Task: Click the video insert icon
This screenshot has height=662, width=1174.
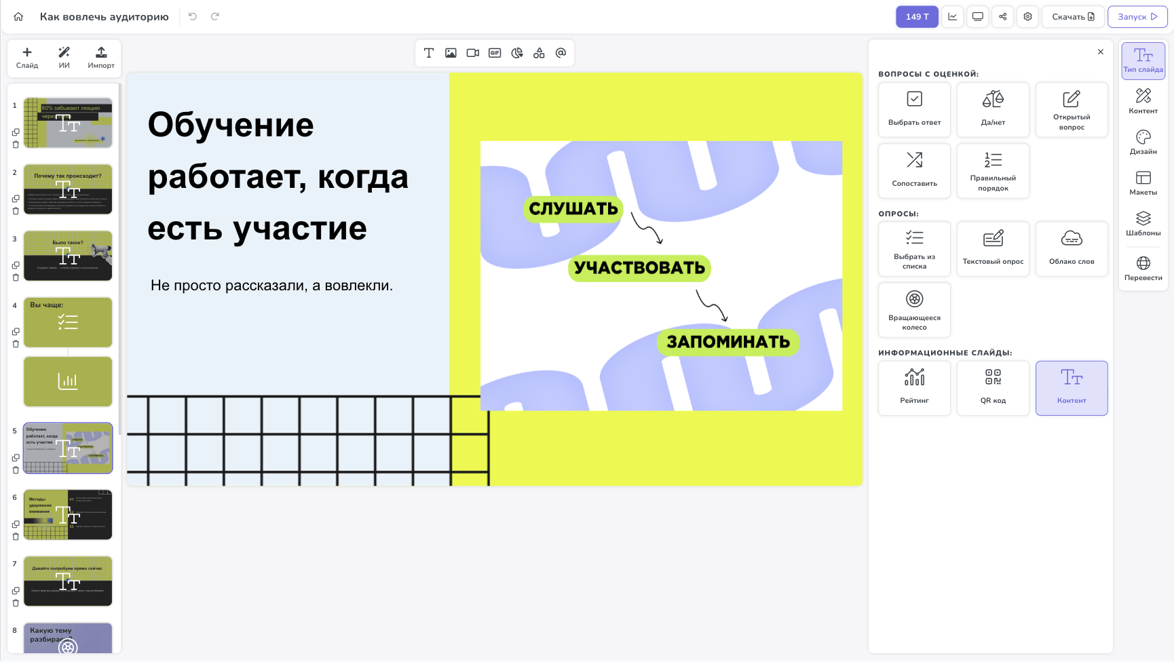Action: pos(473,53)
